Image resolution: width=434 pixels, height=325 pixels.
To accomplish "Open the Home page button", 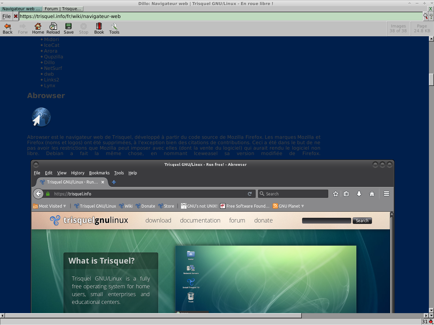I will (x=38, y=28).
